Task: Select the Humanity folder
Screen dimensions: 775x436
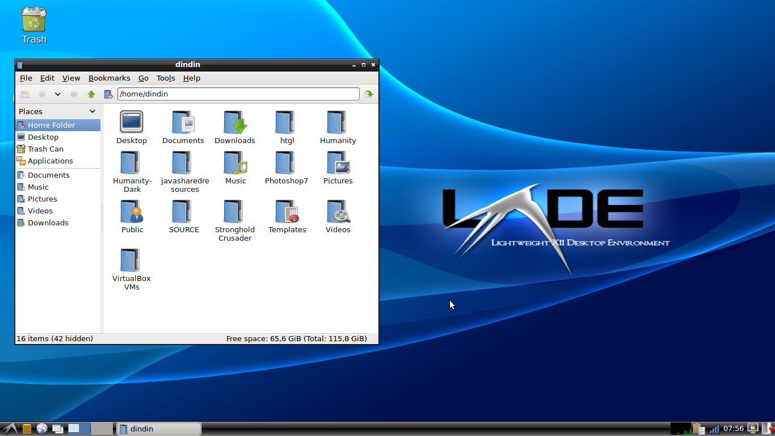Action: click(x=338, y=127)
